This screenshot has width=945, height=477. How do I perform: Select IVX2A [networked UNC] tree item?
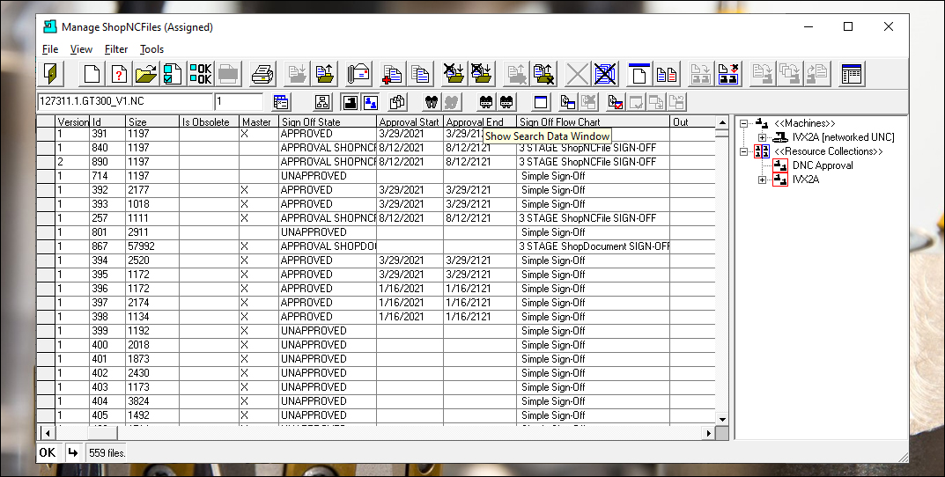click(x=843, y=137)
